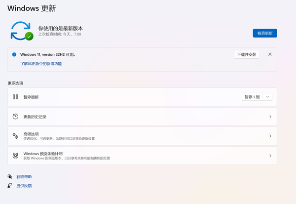Click the 获取帮助 help icon
The height and width of the screenshot is (204, 296).
tap(10, 176)
